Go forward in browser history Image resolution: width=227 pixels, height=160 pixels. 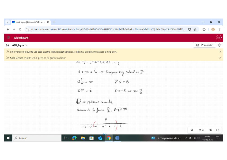(x=14, y=29)
